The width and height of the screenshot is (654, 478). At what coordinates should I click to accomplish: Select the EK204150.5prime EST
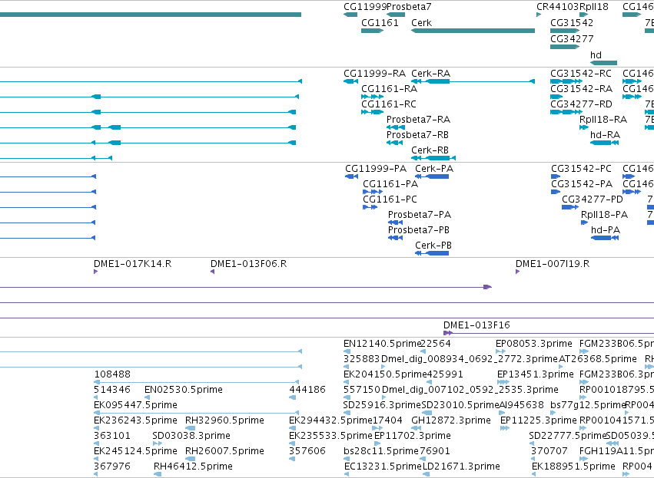(347, 382)
